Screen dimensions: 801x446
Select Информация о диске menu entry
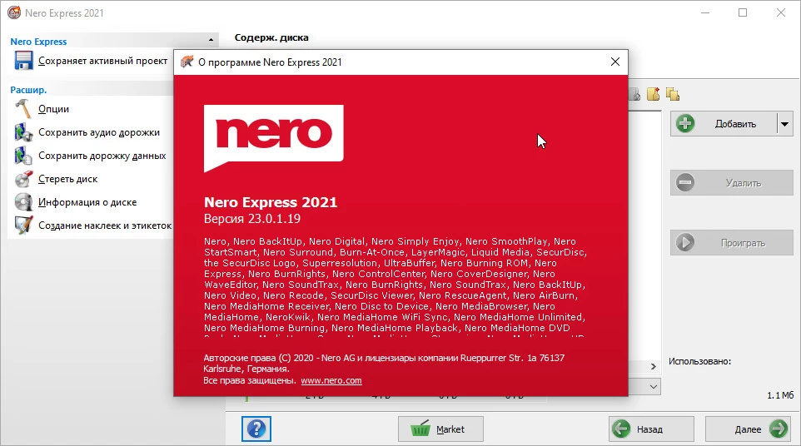(87, 202)
